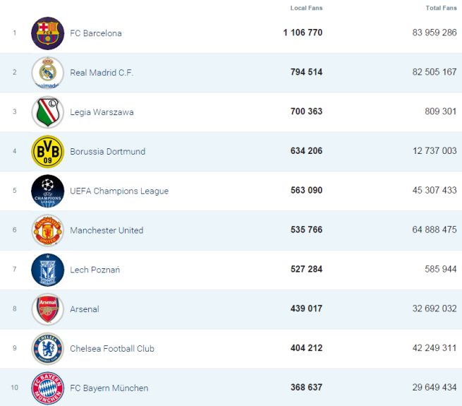
Task: Click the Legia Warszawa logo
Action: [x=48, y=112]
